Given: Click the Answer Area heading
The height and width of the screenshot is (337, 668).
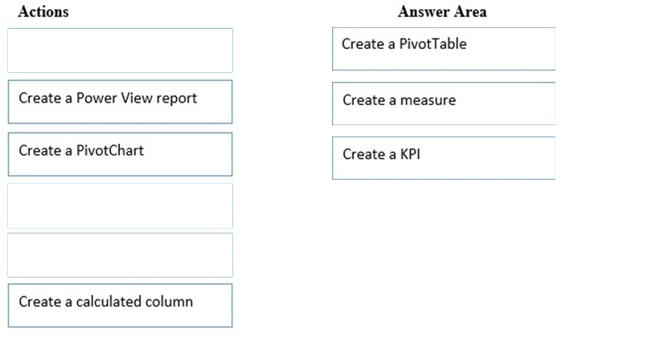Looking at the screenshot, I should (442, 11).
